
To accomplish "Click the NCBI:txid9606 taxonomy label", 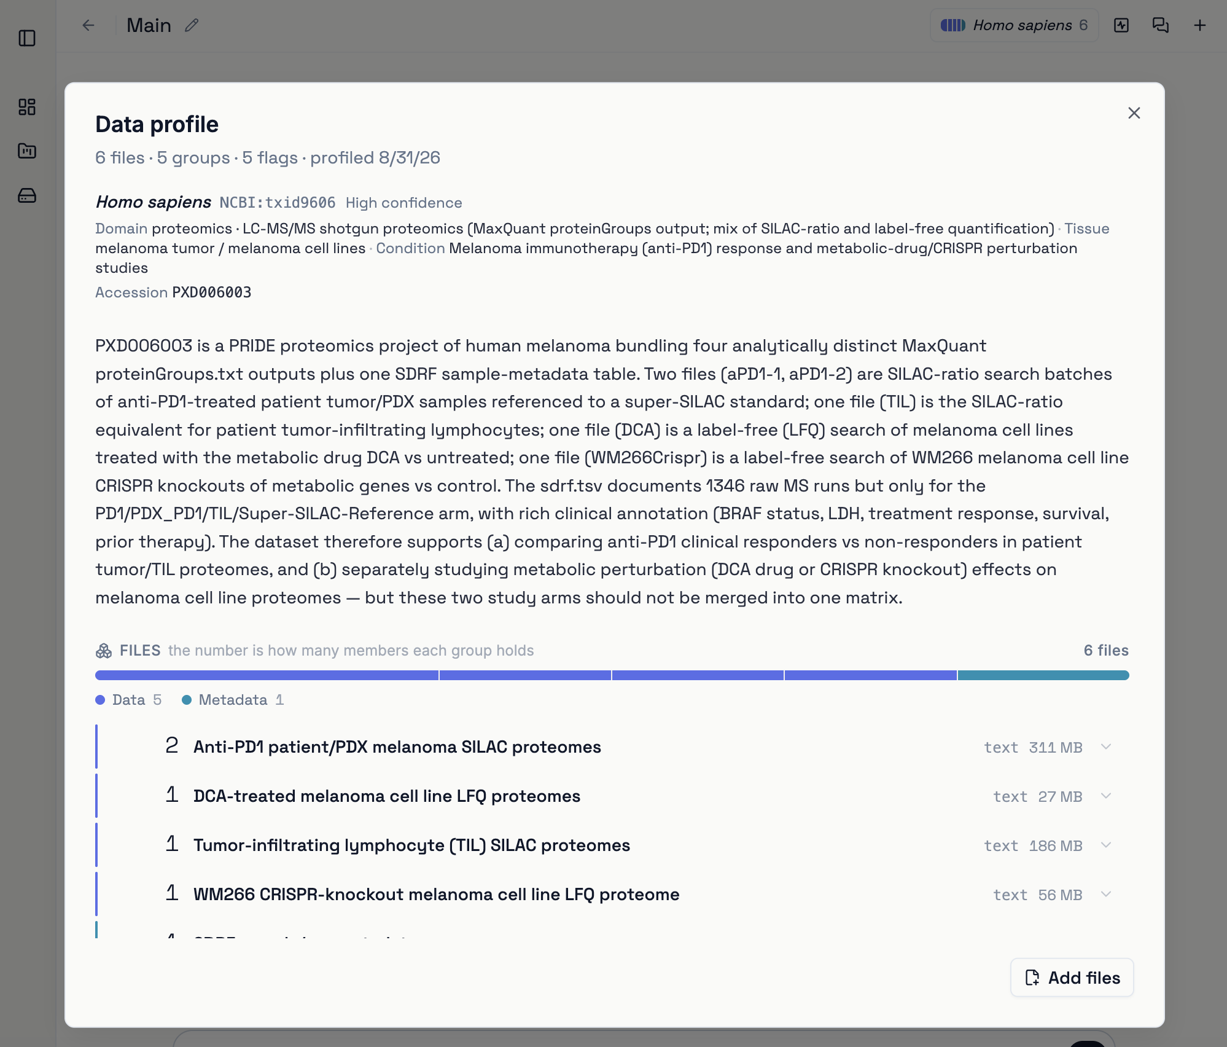I will click(278, 203).
